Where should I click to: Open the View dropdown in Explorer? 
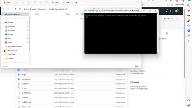click(x=67, y=2)
